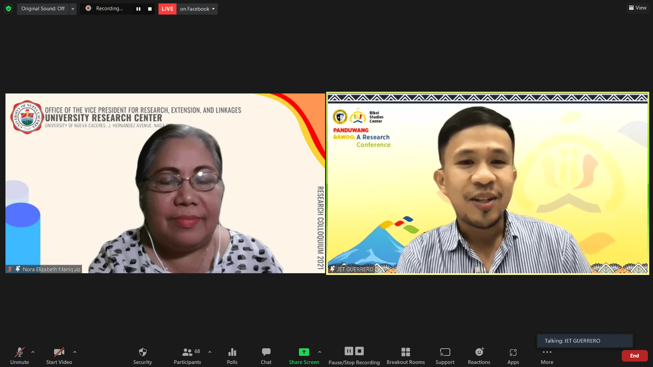Open the Security shield icon
The image size is (653, 367).
(x=143, y=352)
